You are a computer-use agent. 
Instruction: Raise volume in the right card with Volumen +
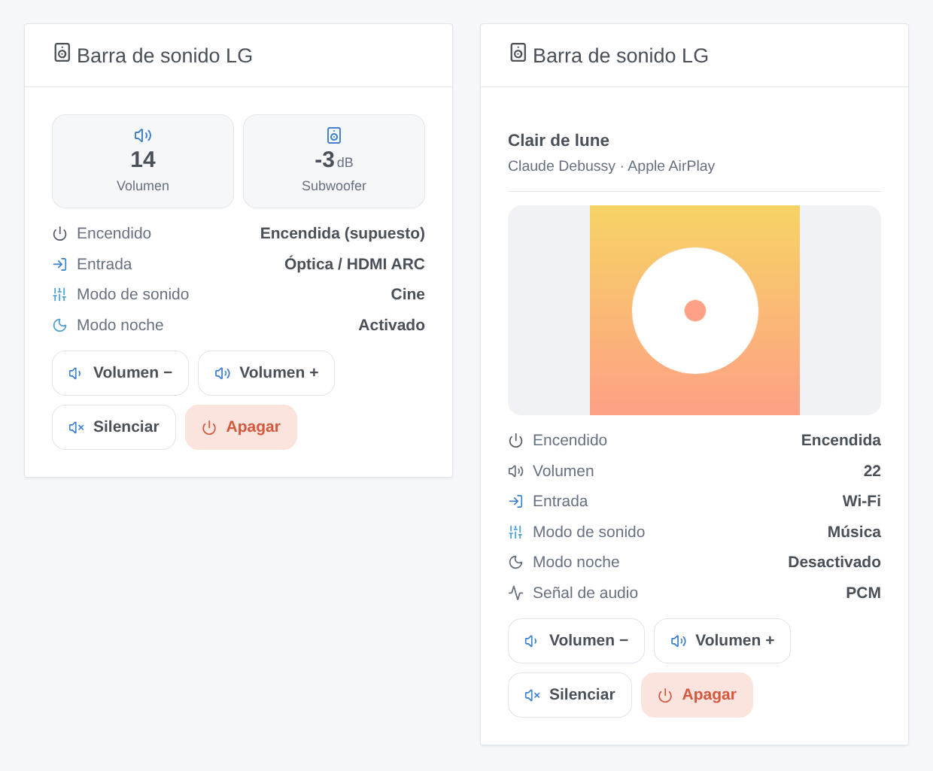click(x=722, y=641)
